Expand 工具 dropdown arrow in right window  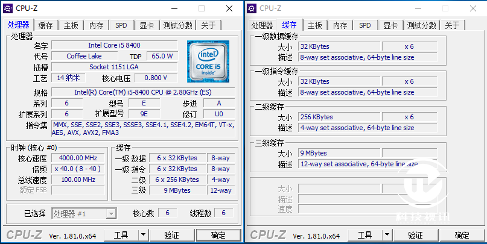387,235
